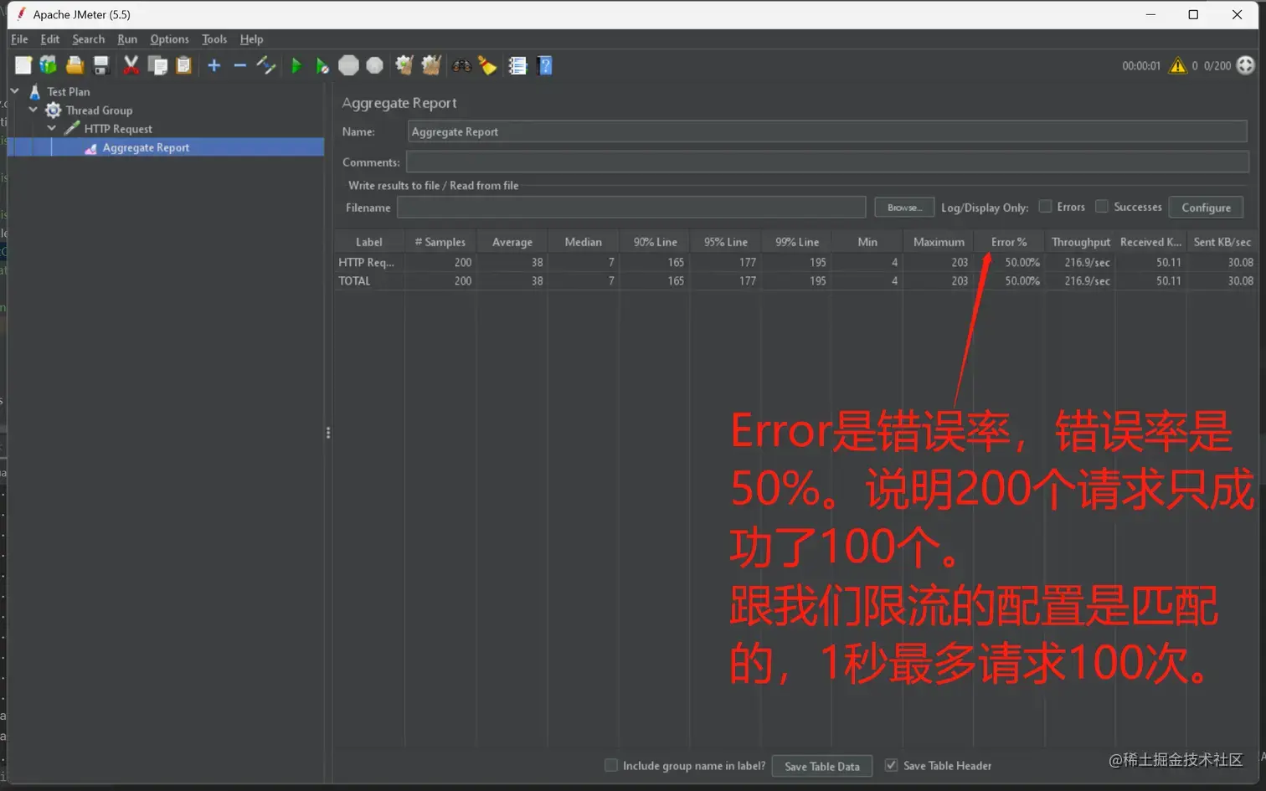Select the TOTAL row label cell
This screenshot has height=791, width=1266.
point(369,280)
